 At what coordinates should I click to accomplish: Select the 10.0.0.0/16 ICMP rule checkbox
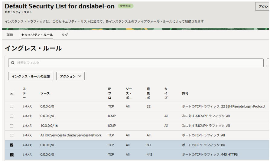pyautogui.click(x=12, y=126)
